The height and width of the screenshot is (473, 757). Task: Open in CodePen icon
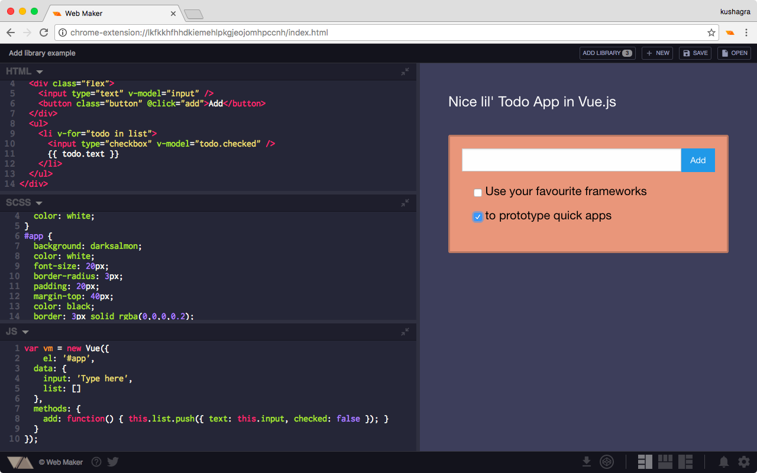pos(607,462)
